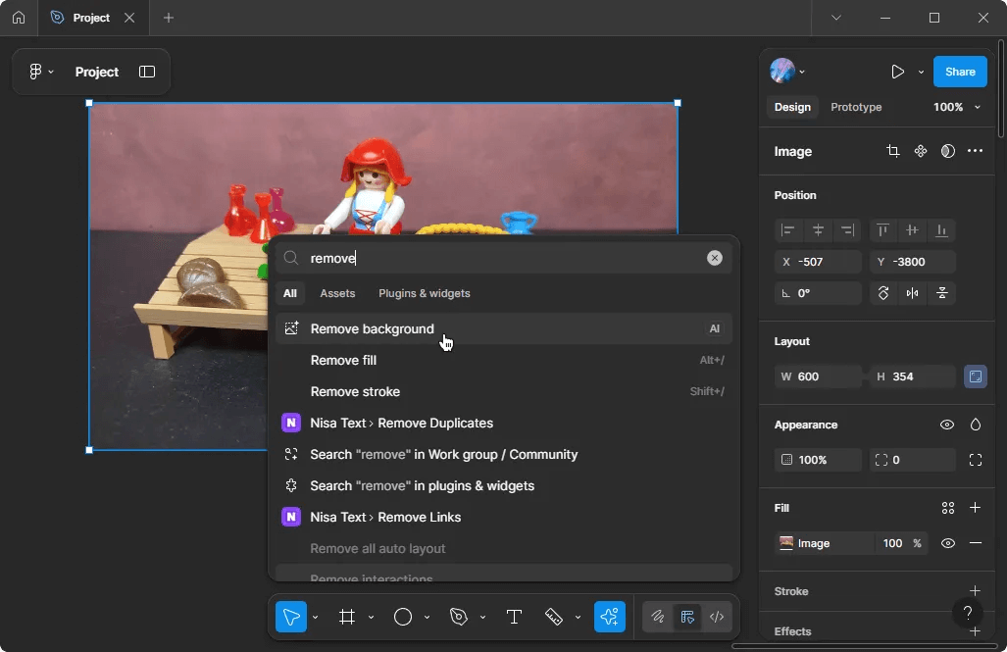This screenshot has height=652, width=1007.
Task: Rotate the image 90 degrees icon
Action: pos(883,293)
